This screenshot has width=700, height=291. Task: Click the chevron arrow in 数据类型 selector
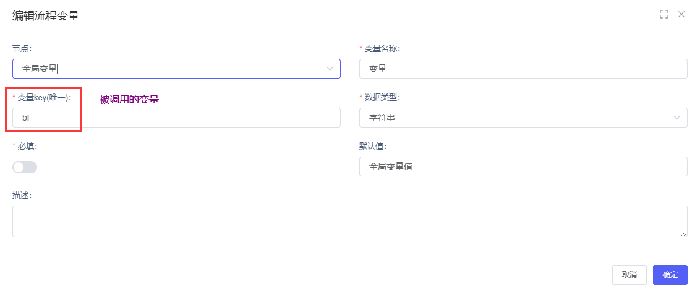pos(677,118)
